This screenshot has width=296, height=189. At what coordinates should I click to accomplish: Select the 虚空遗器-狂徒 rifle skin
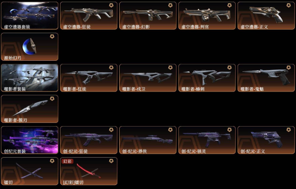click(89, 16)
